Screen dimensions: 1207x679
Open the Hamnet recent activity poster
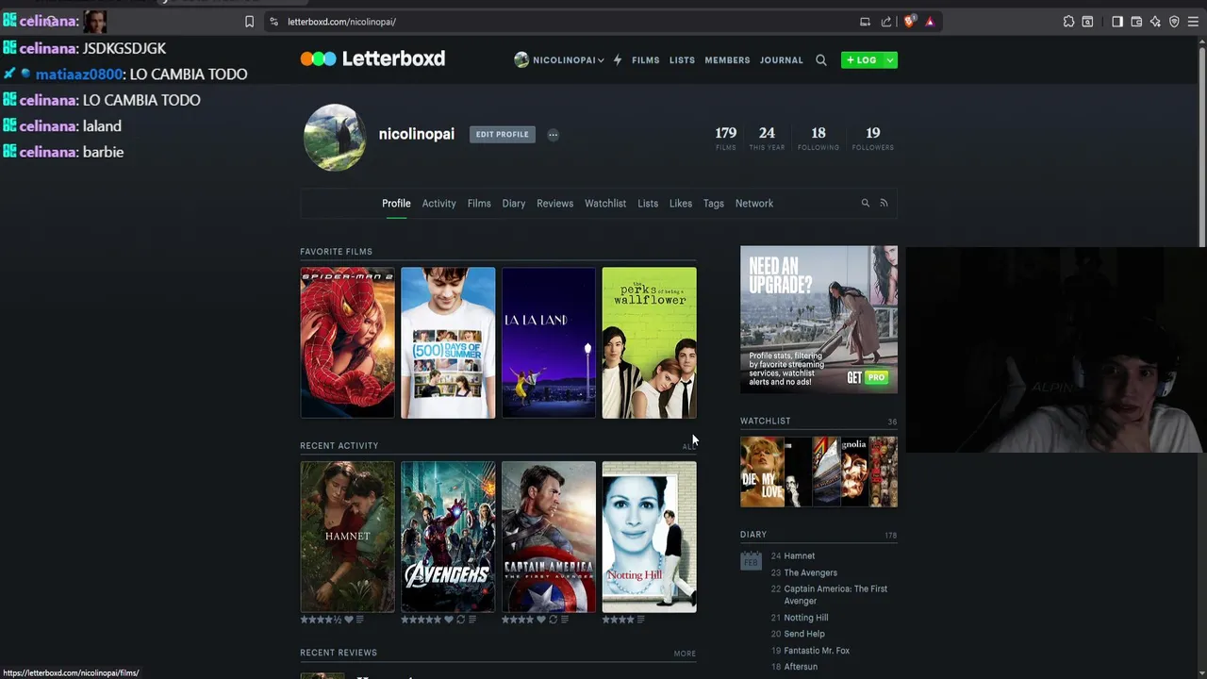point(348,537)
